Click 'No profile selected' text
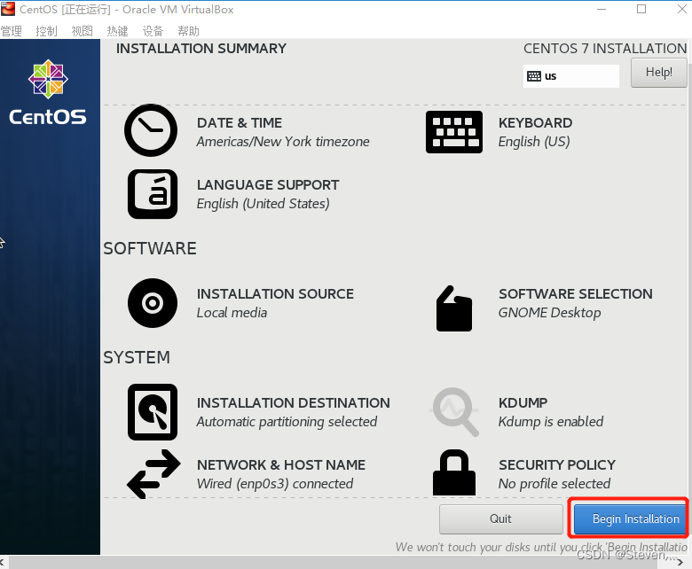Viewport: 692px width, 569px height. coord(554,484)
